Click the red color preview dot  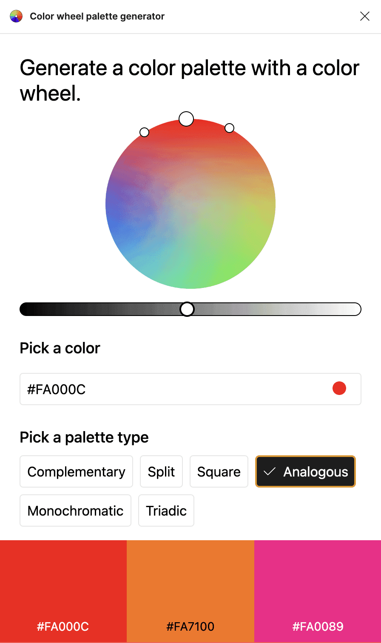(x=339, y=388)
